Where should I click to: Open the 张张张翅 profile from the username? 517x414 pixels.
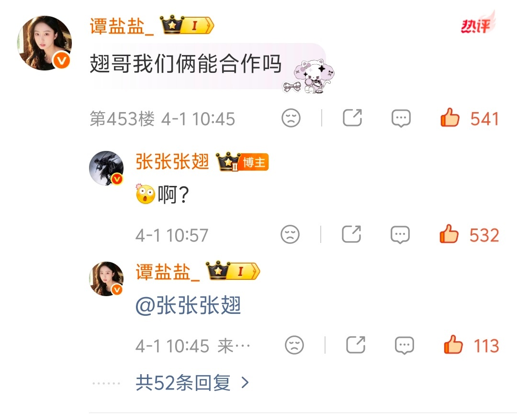pos(172,162)
